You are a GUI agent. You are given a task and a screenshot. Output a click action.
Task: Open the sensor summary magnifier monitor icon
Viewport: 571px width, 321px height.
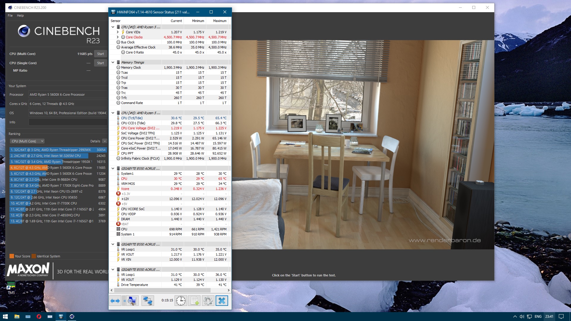[132, 301]
